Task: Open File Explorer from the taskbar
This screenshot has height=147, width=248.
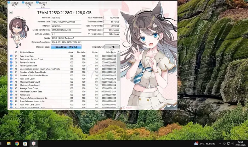Action: click(9, 143)
